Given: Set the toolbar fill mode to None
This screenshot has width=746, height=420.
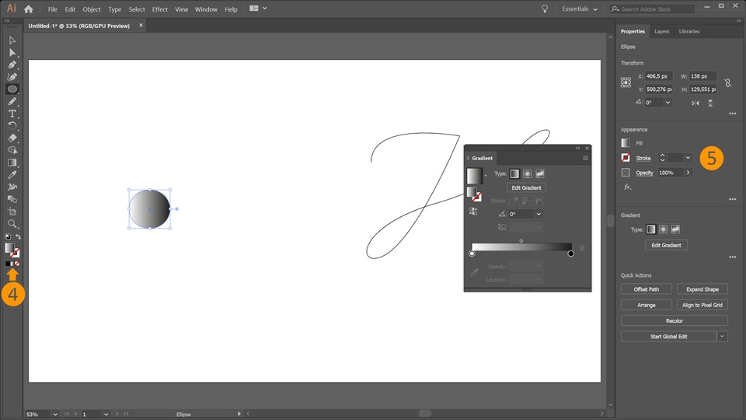Looking at the screenshot, I should [x=17, y=264].
